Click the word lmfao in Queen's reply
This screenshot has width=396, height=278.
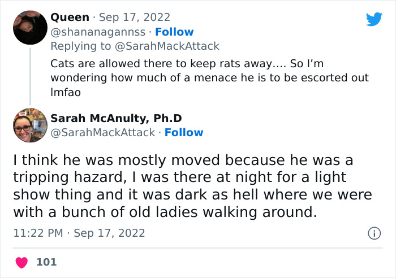click(66, 92)
